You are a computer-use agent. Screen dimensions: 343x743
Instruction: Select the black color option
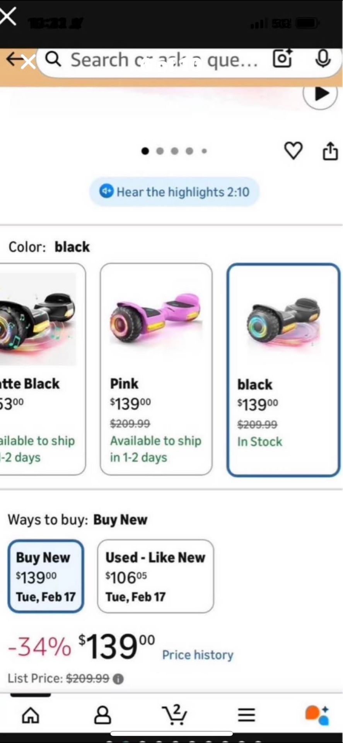coord(283,370)
